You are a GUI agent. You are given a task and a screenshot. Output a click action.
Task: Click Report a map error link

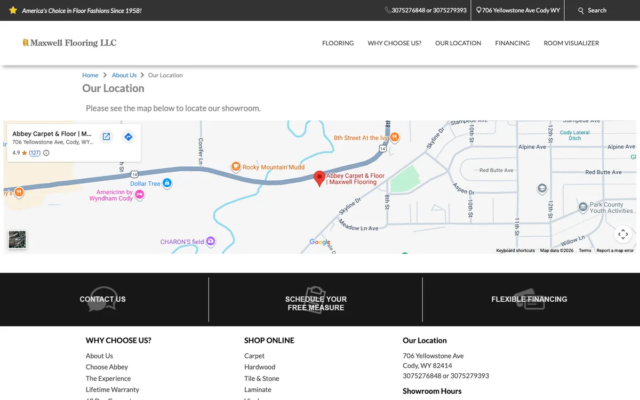pos(615,251)
